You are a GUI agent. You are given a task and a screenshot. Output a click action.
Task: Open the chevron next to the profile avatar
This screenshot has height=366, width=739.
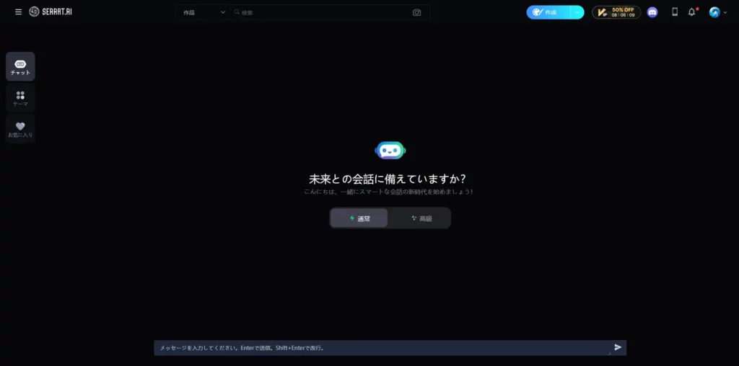tap(725, 12)
